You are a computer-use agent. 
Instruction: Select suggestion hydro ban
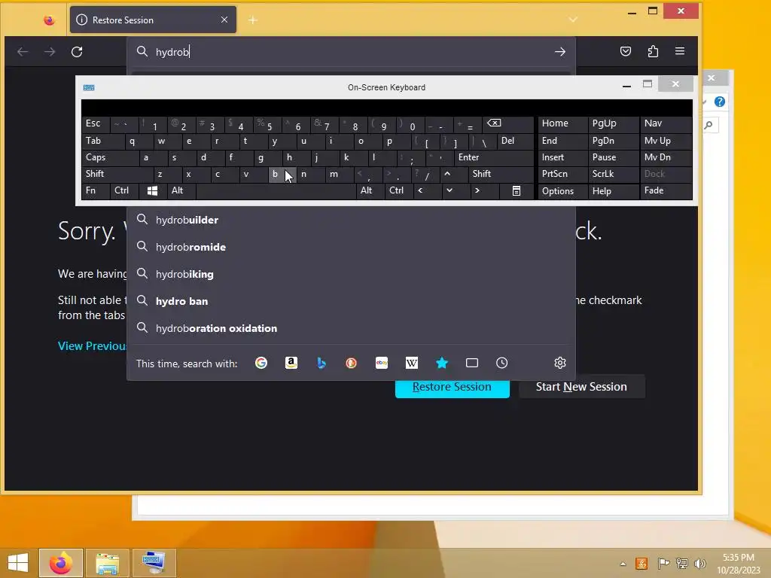351,301
